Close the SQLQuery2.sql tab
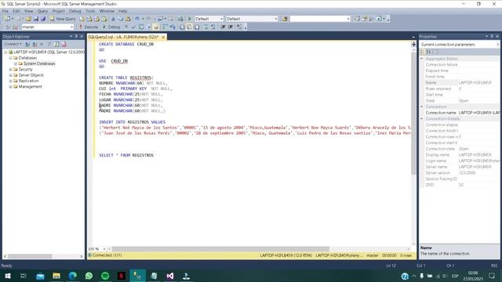This screenshot has width=502, height=282. tap(163, 37)
